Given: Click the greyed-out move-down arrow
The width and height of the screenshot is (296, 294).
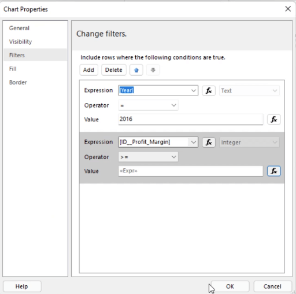Looking at the screenshot, I should (153, 70).
